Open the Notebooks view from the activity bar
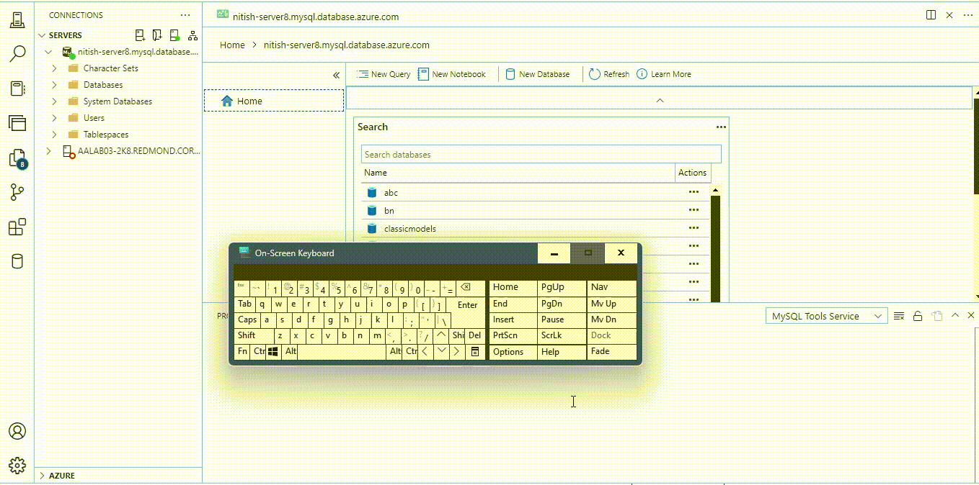979x485 pixels. pos(17,89)
